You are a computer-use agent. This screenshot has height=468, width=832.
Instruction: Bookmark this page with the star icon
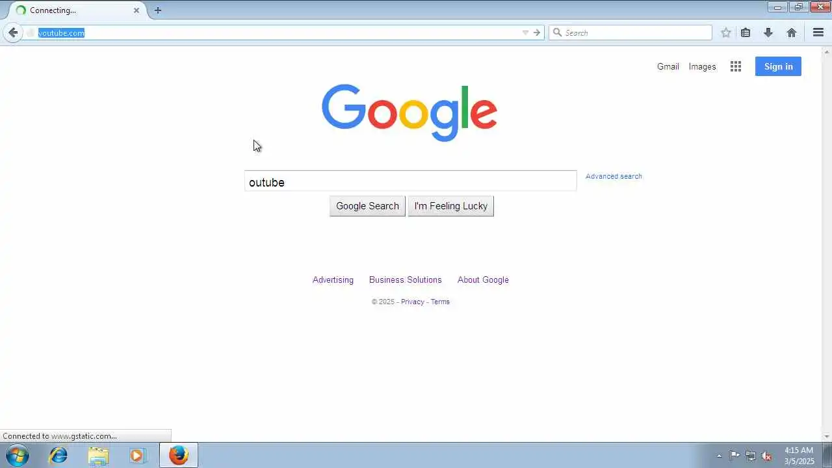726,32
